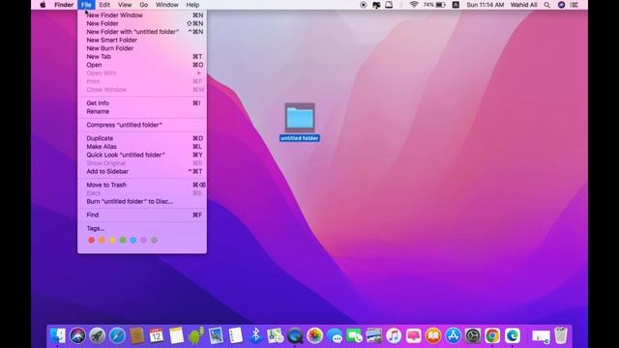Screen dimensions: 619x348
Task: Open the Downloads stack in Dock
Action: 541,336
